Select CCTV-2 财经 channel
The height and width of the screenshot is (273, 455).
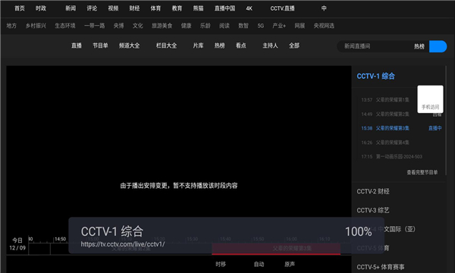pos(373,191)
